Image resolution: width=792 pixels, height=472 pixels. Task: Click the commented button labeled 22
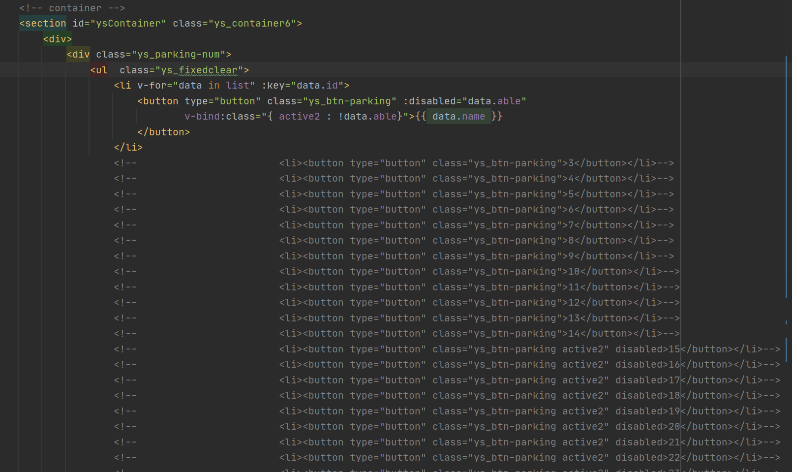coord(492,457)
